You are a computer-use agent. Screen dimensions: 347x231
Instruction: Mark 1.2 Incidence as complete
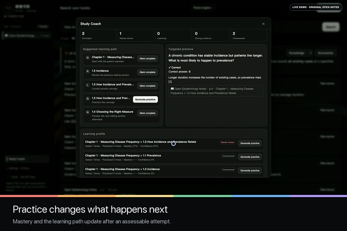tap(147, 72)
